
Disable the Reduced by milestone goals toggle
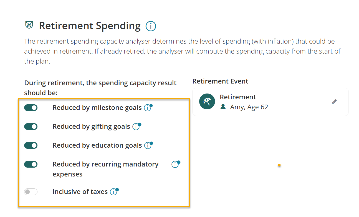(31, 108)
